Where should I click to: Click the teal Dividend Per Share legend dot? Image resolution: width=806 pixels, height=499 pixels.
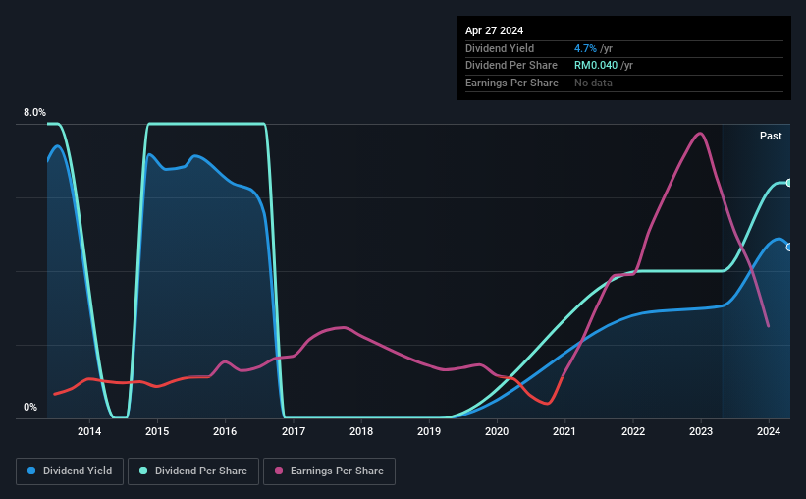(x=143, y=471)
